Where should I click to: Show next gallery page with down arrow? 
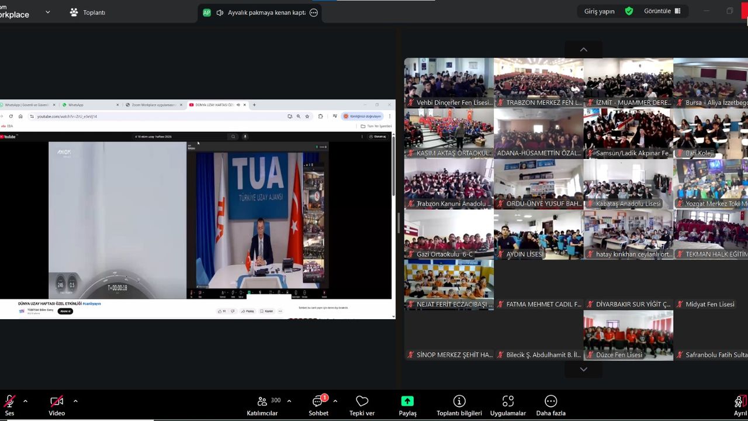click(x=583, y=370)
